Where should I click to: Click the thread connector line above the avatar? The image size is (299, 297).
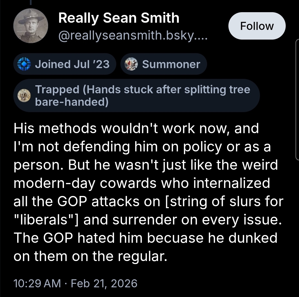click(30, 2)
